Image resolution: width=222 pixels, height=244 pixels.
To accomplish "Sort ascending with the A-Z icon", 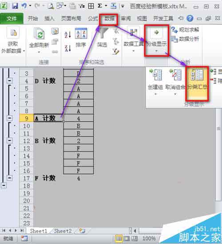I will pos(67,35).
